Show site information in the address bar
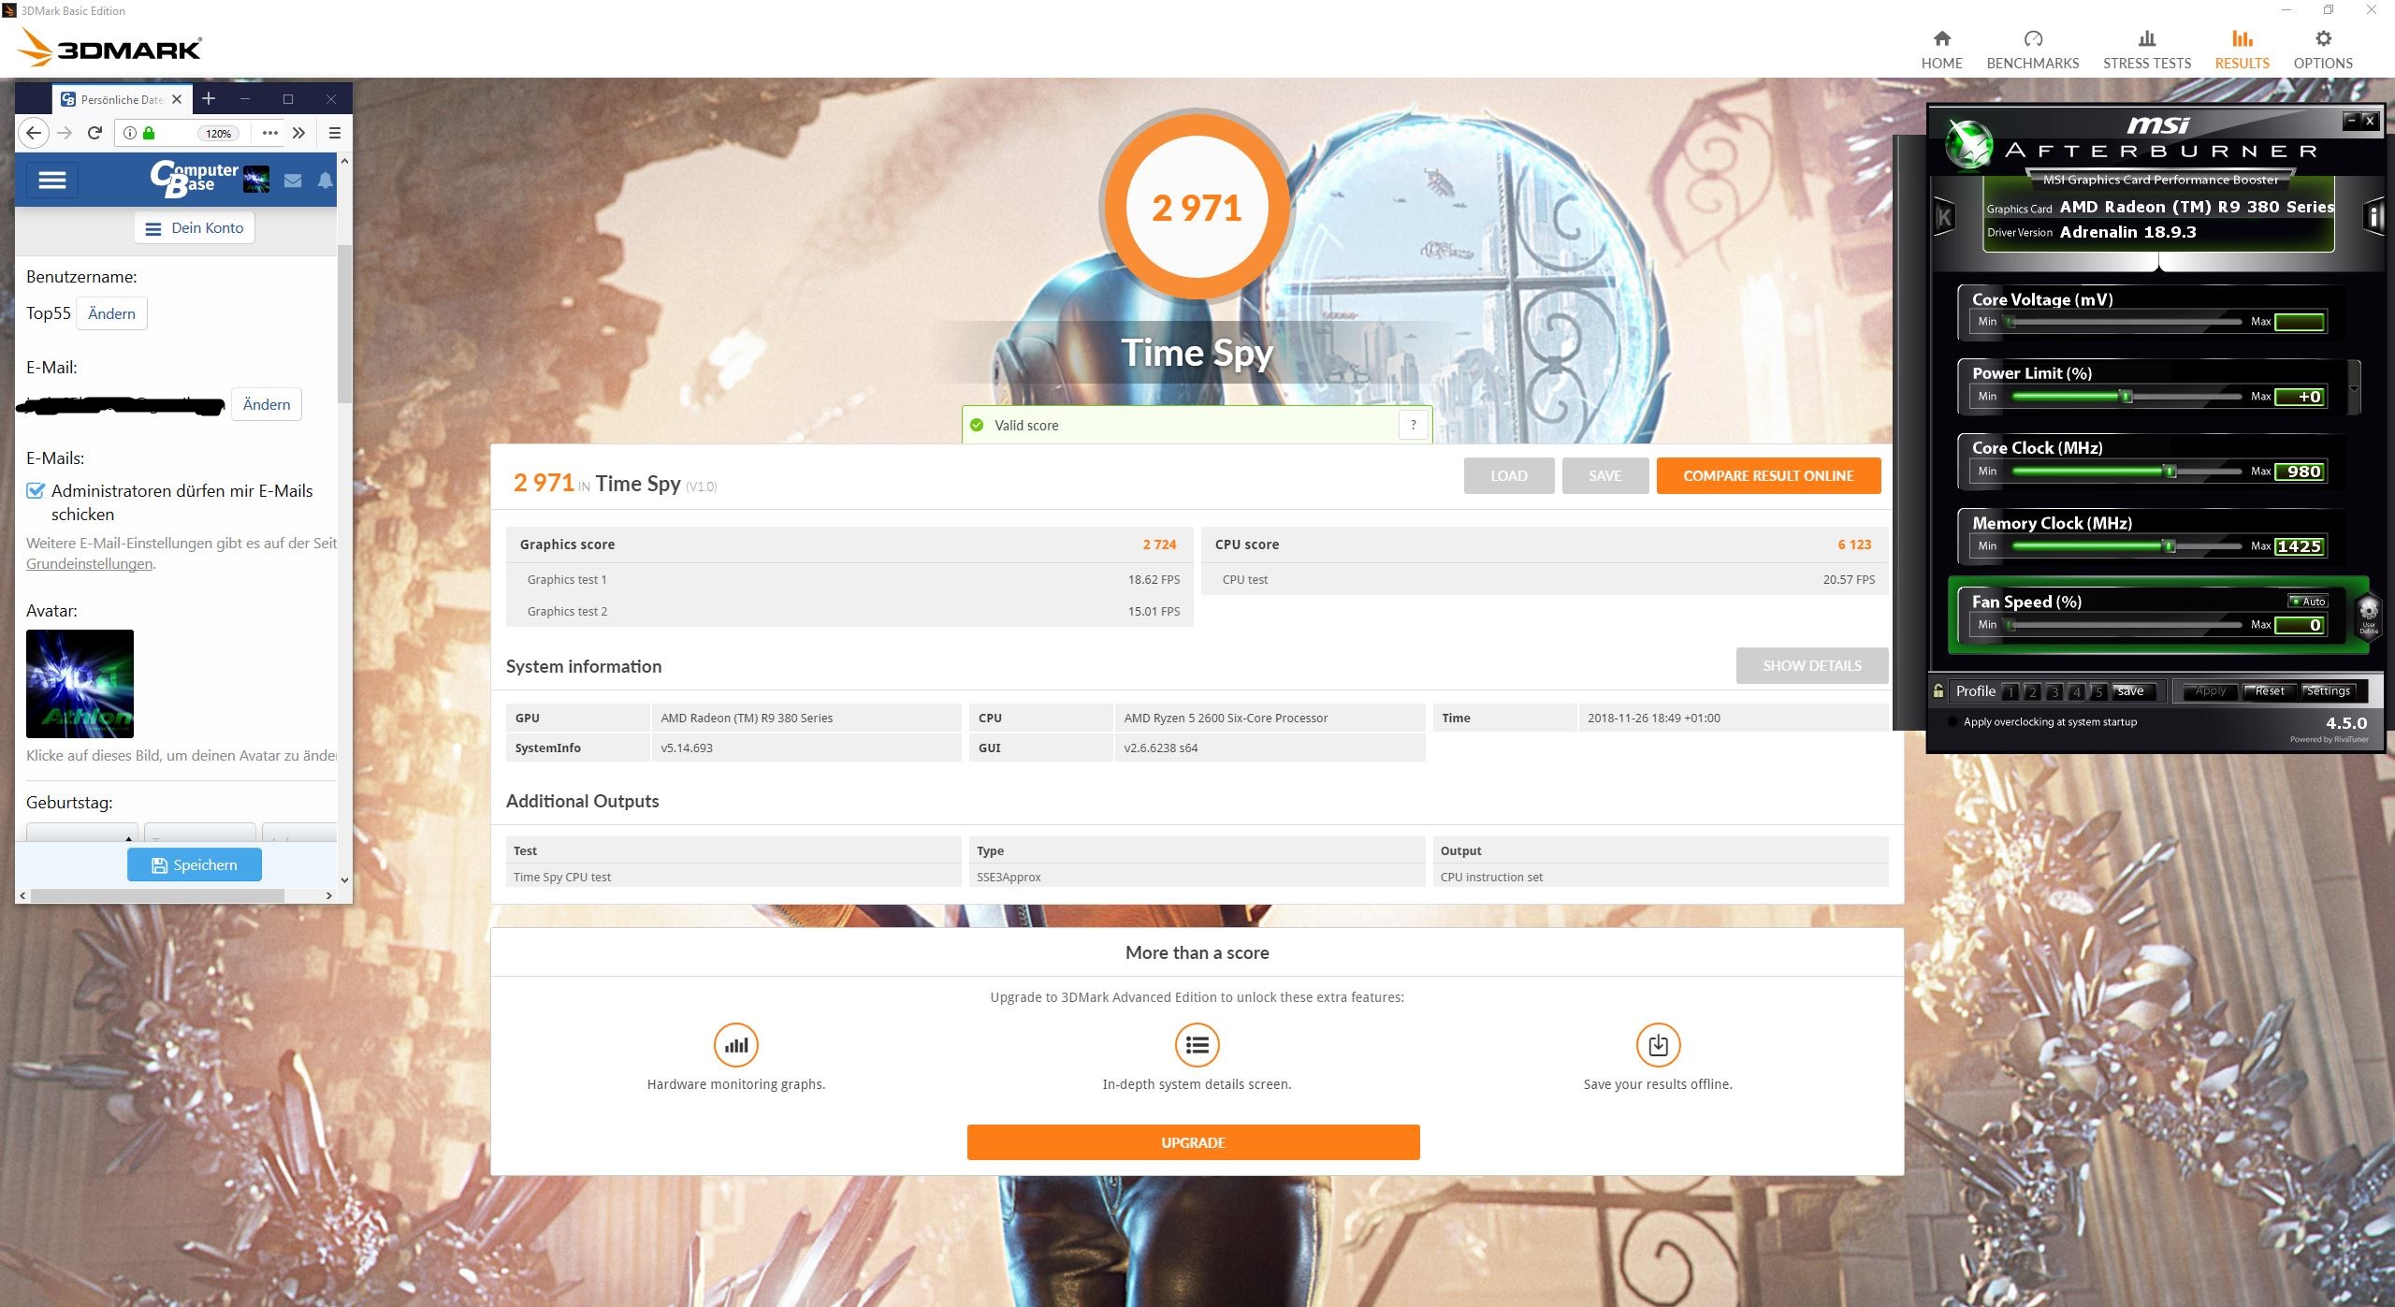The height and width of the screenshot is (1307, 2395). (130, 133)
